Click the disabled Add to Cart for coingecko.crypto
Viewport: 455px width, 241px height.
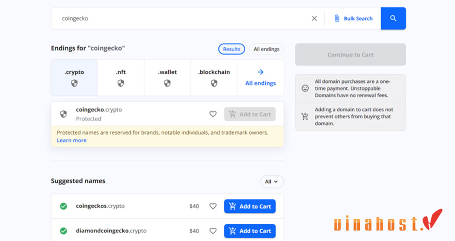point(250,114)
